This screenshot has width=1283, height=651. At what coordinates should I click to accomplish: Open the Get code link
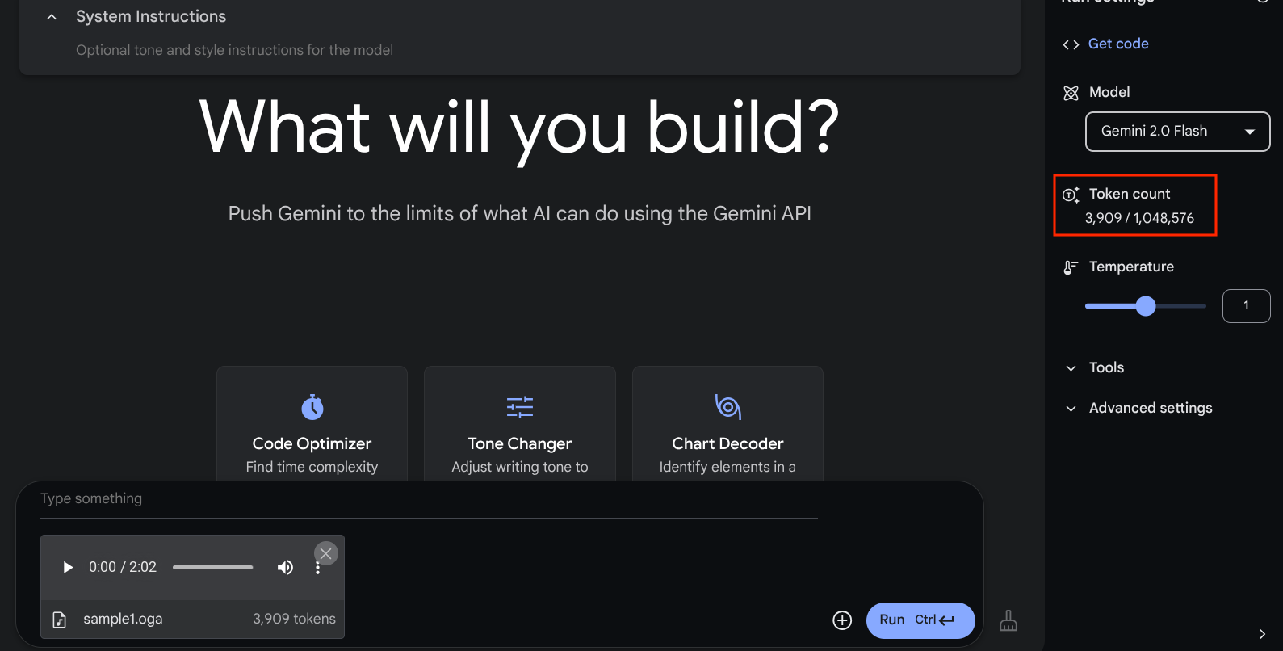pos(1118,44)
